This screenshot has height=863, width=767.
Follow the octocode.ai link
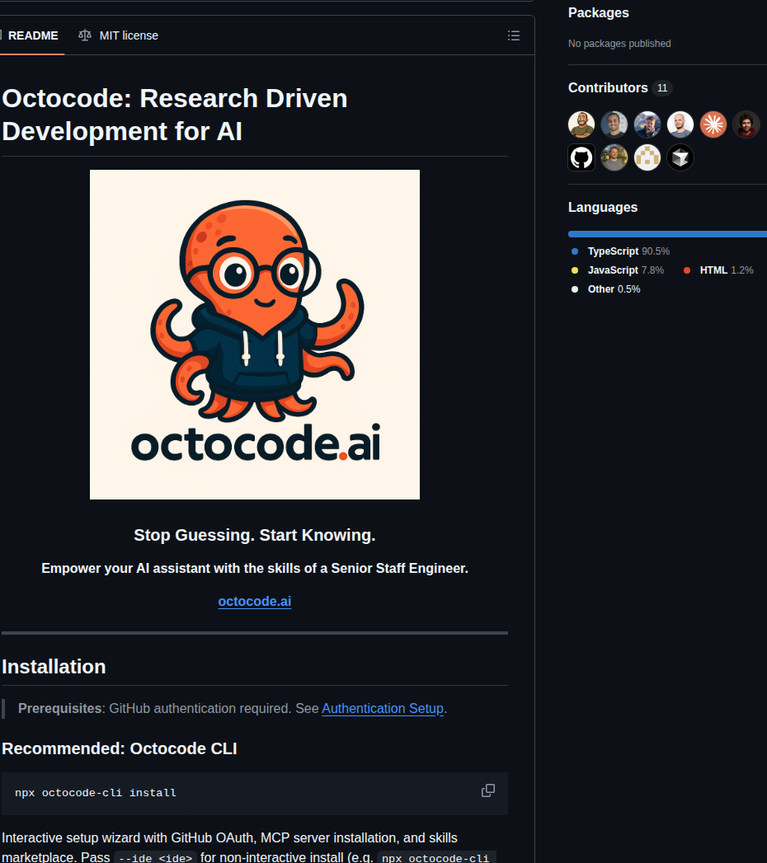[x=254, y=602]
